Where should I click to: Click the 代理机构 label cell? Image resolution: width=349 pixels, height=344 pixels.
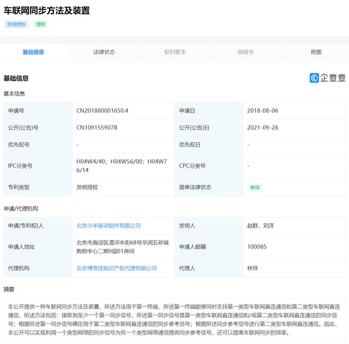38,268
